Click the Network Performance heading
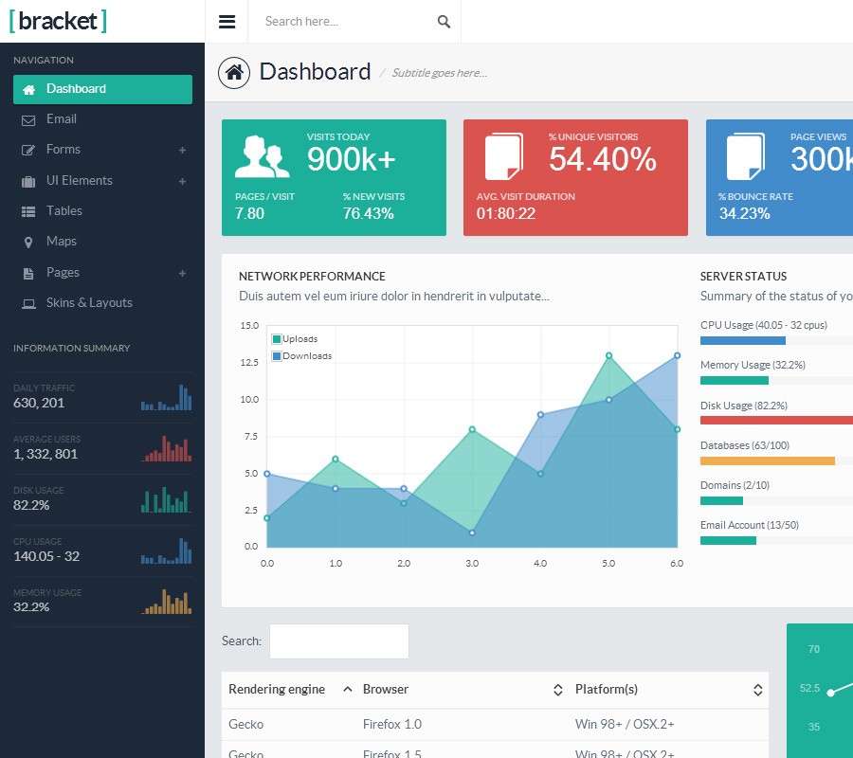853x758 pixels. [x=312, y=277]
